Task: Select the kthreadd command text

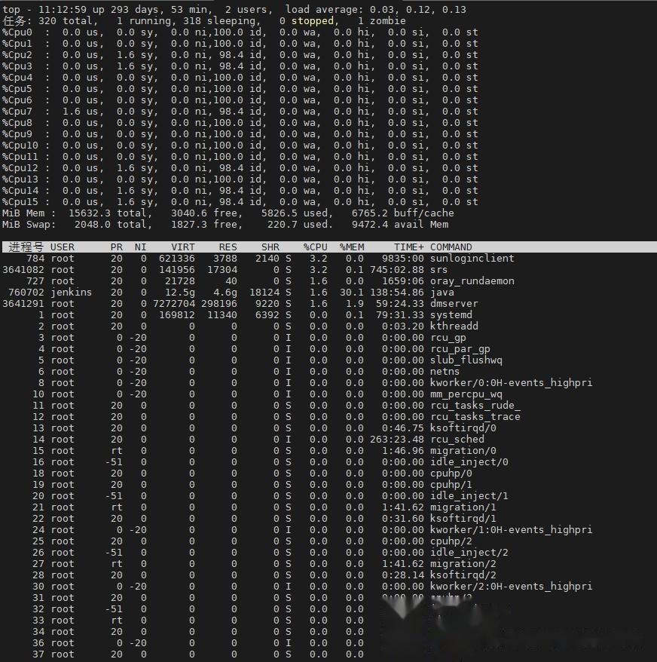Action: pyautogui.click(x=454, y=326)
